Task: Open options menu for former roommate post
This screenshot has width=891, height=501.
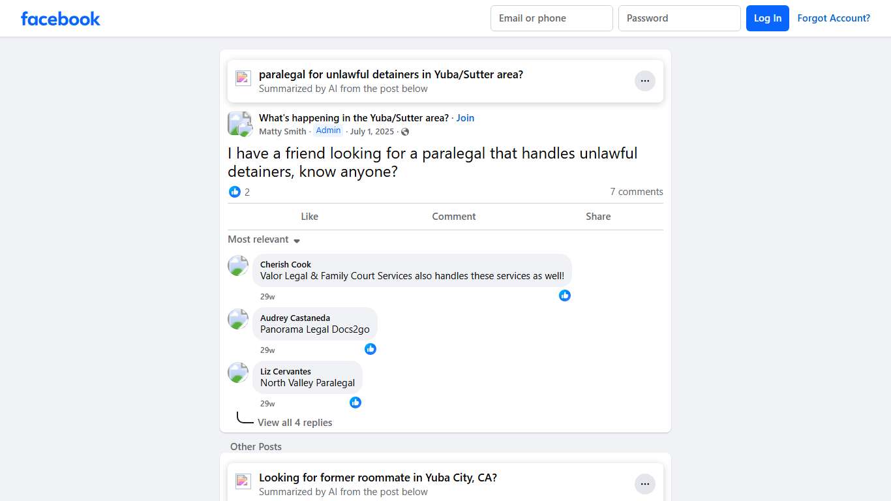Action: (x=644, y=484)
